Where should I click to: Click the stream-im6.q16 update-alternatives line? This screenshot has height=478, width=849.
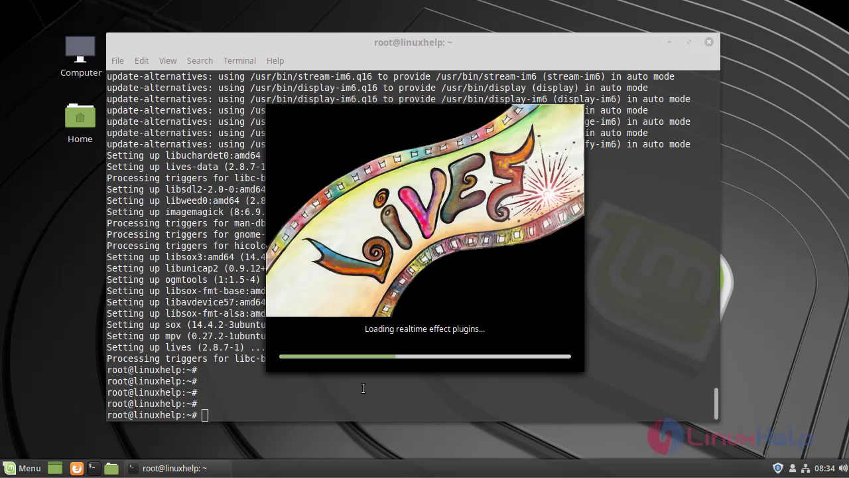point(391,76)
